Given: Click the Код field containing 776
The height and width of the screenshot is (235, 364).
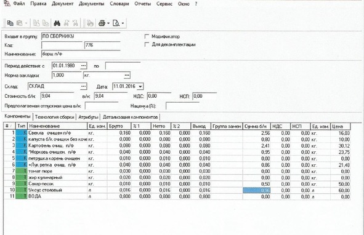Looking at the screenshot, I should [102, 46].
